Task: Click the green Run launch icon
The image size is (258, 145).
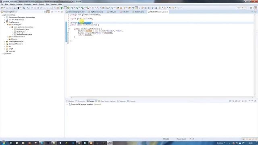Action: [x=77, y=8]
